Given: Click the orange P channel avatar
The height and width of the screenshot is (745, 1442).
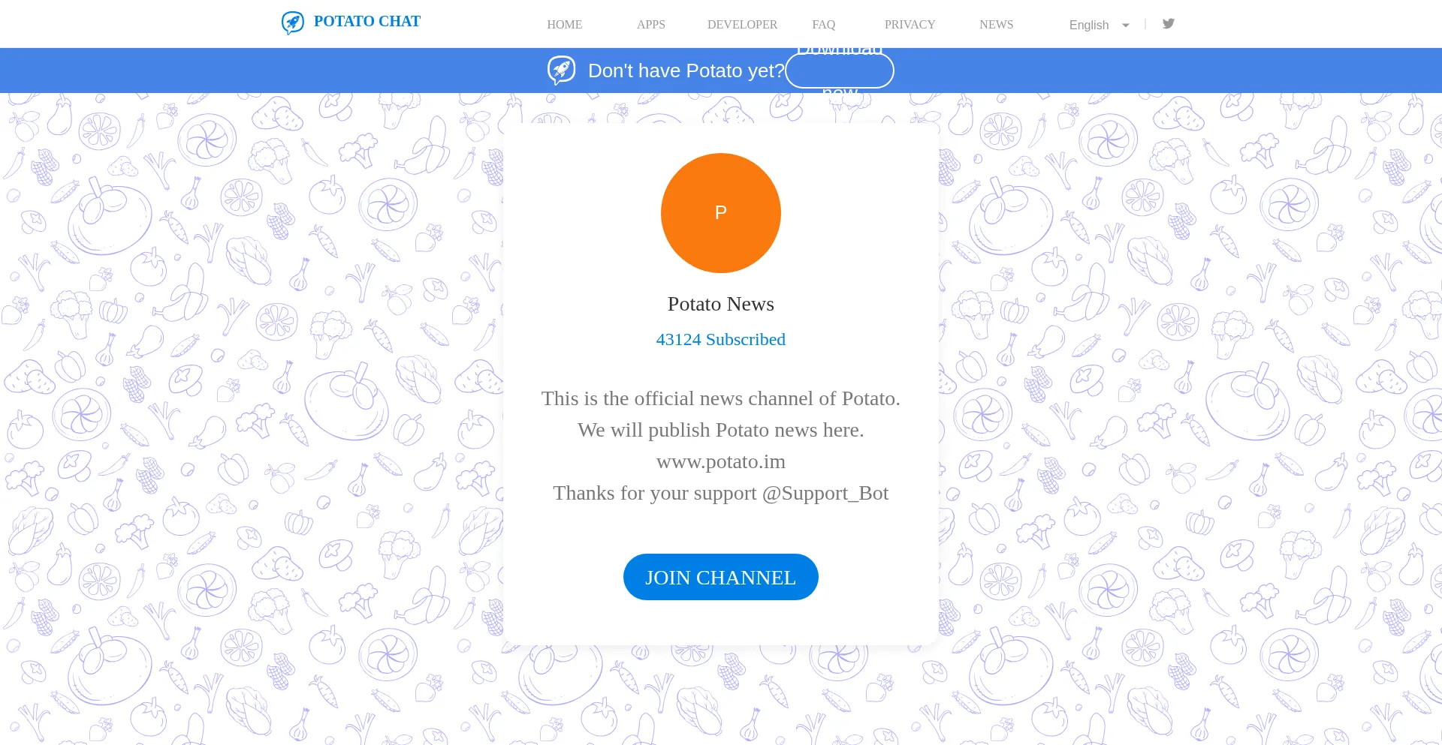Looking at the screenshot, I should [721, 213].
